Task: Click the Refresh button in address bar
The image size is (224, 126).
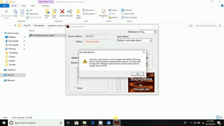Action: 191,26
